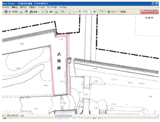Expand the Help button dropdown
The height and width of the screenshot is (122, 160).
[117, 12]
